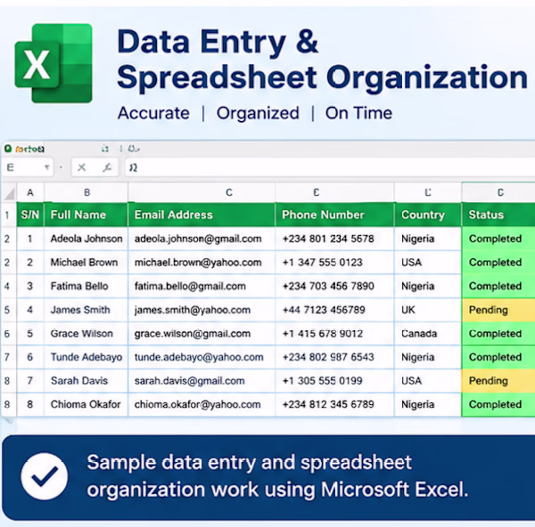
Task: Click the Status header cell
Action: click(498, 215)
